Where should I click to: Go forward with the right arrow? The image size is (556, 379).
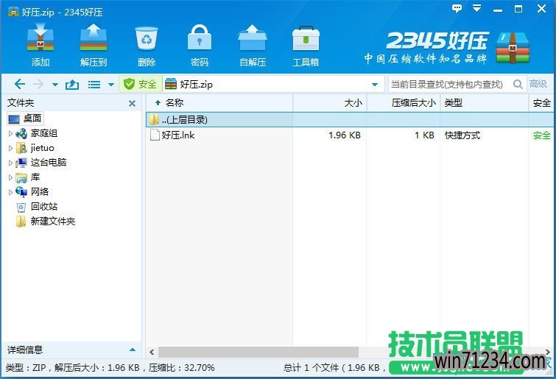(38, 85)
